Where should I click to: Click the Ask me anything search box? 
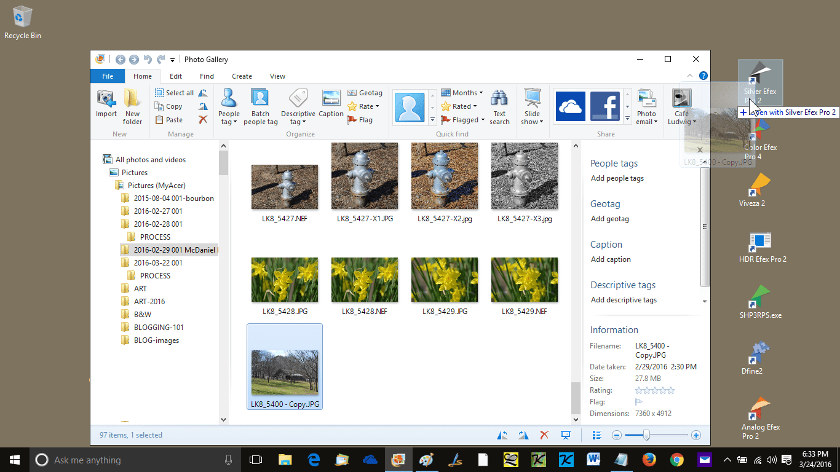[x=135, y=460]
